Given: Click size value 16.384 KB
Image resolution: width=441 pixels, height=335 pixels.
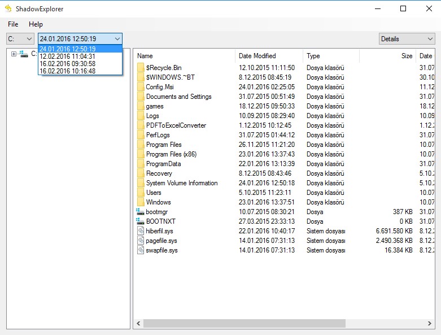Looking at the screenshot, I should pyautogui.click(x=399, y=250).
